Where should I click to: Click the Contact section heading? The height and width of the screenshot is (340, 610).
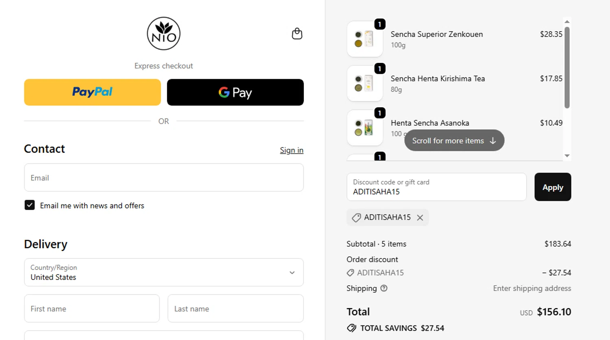point(44,149)
